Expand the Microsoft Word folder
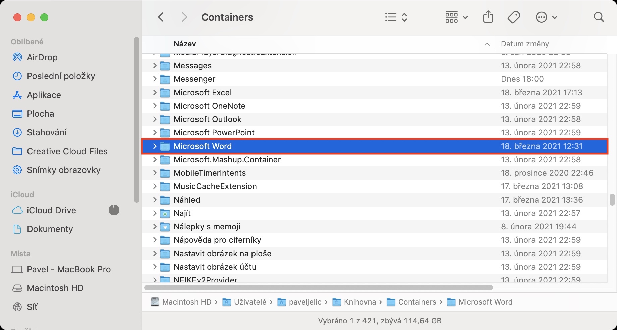The image size is (617, 330). [x=155, y=146]
